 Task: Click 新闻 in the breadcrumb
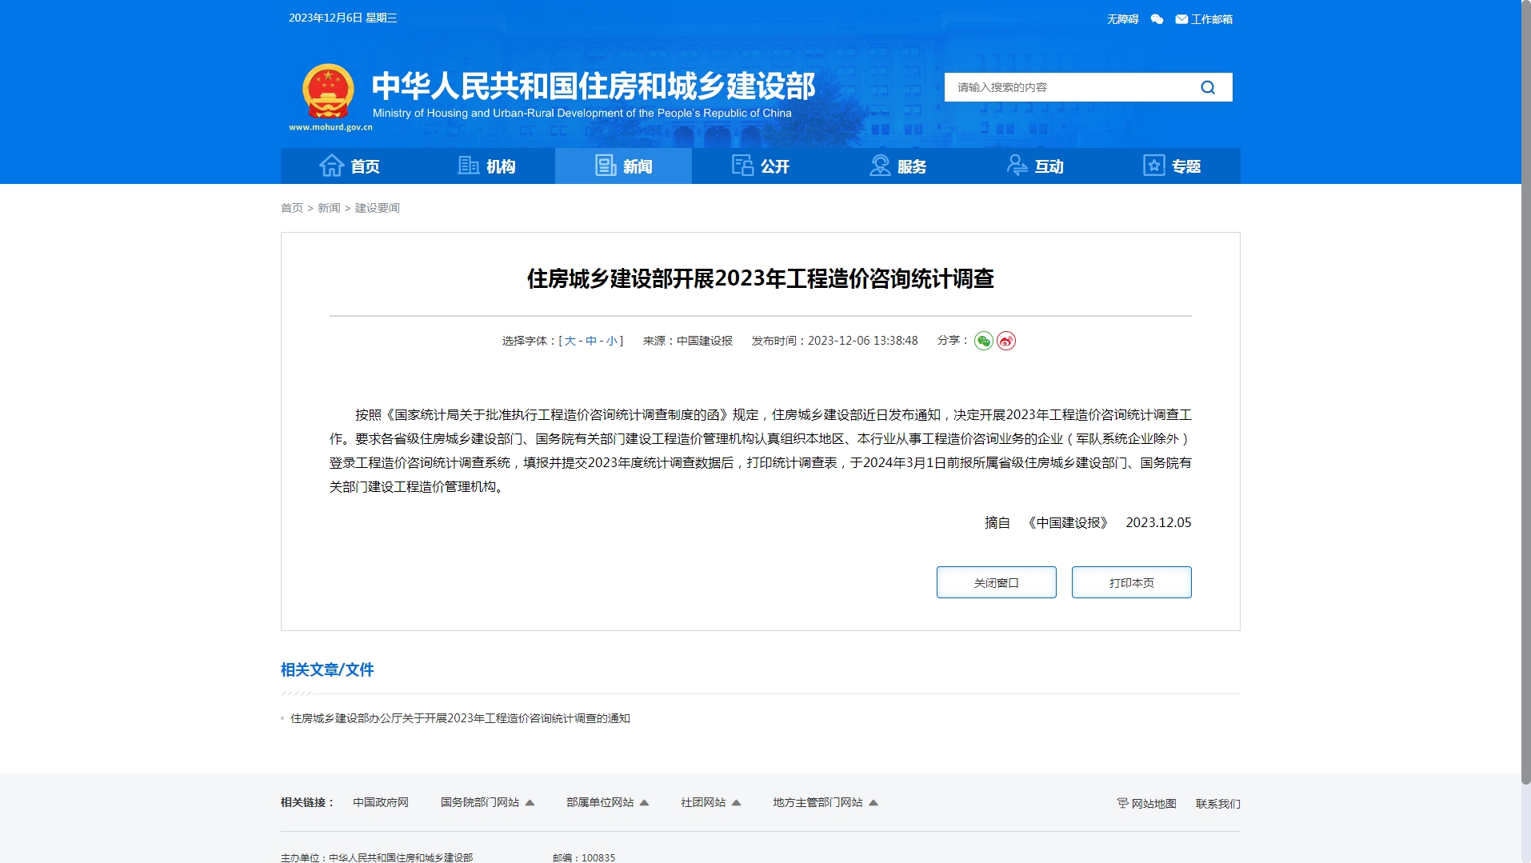pos(329,208)
